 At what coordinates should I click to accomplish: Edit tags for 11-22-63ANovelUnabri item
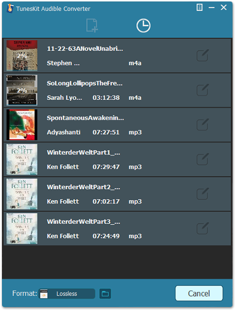click(202, 55)
